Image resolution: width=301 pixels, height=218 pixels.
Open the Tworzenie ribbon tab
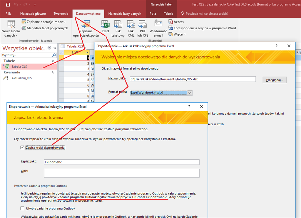point(61,13)
